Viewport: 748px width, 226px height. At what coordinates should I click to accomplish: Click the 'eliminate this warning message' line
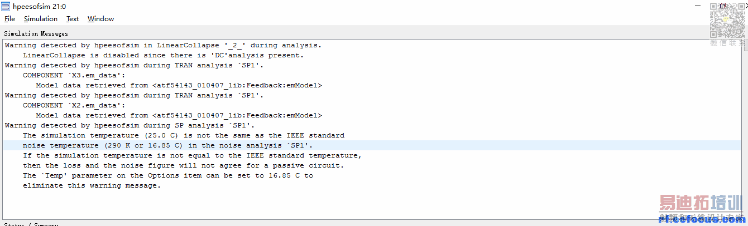[92, 185]
